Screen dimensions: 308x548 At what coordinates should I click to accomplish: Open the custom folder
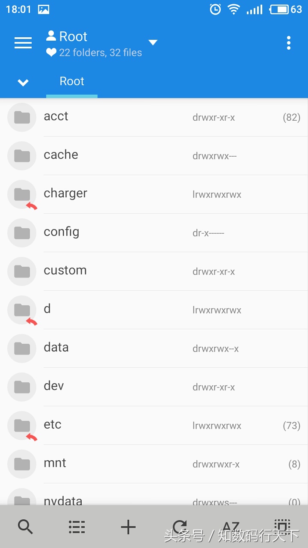coord(65,271)
